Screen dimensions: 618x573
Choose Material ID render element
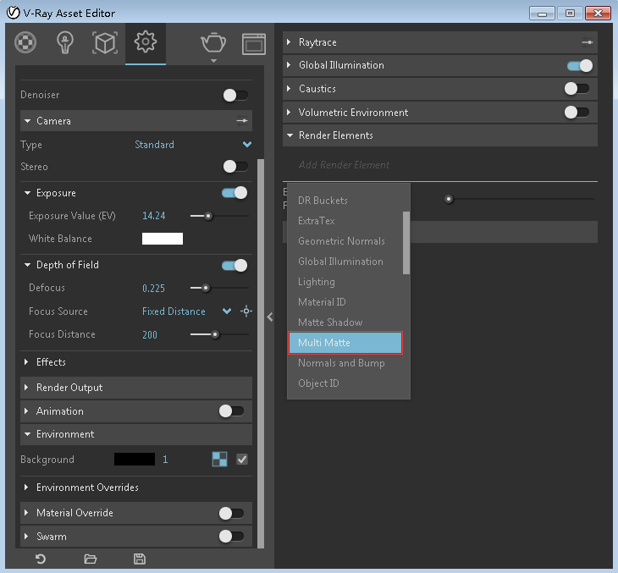point(322,302)
